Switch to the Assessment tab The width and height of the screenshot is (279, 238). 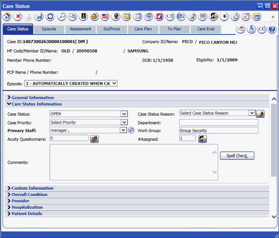tap(81, 29)
